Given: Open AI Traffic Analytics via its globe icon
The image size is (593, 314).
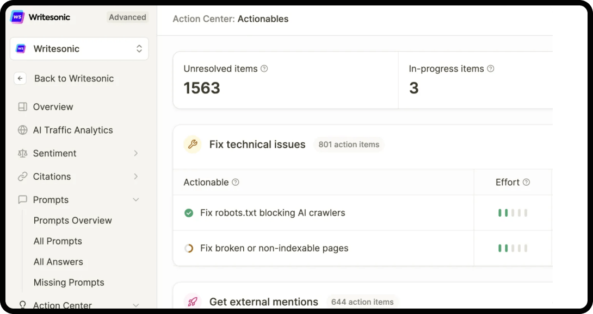Looking at the screenshot, I should click(x=22, y=130).
